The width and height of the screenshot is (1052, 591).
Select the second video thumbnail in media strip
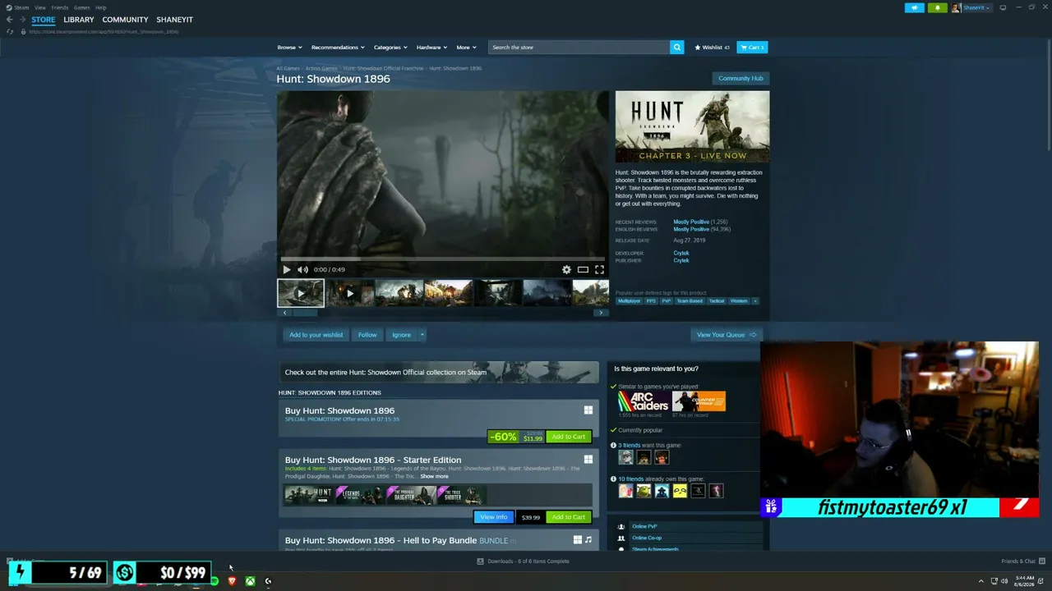[350, 293]
